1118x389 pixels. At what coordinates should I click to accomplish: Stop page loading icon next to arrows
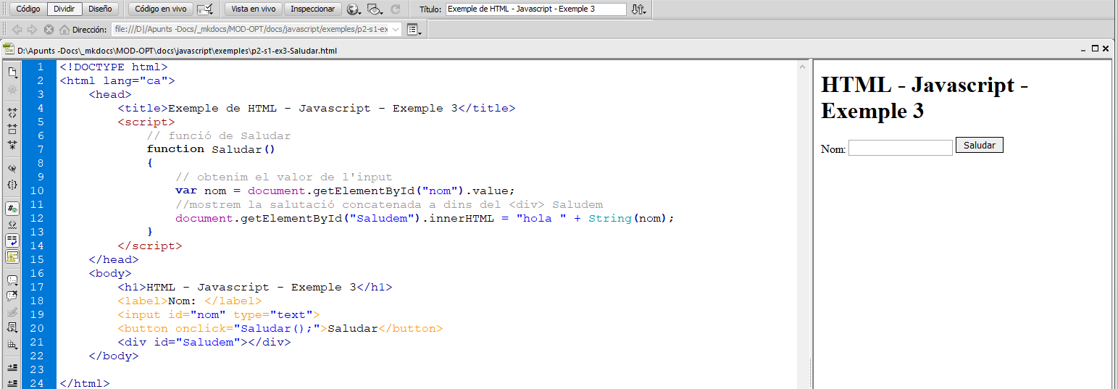(x=49, y=30)
